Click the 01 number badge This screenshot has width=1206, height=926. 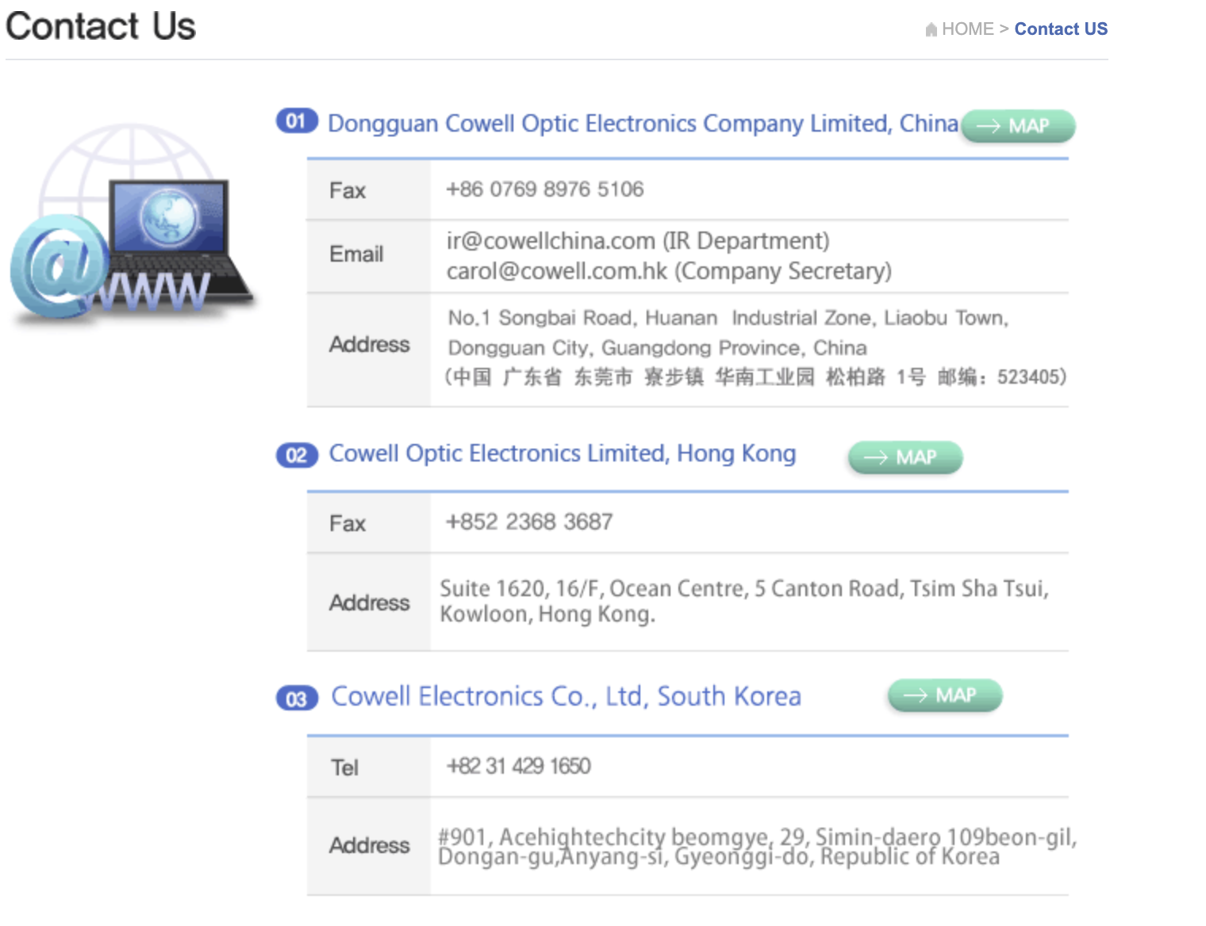[x=297, y=121]
